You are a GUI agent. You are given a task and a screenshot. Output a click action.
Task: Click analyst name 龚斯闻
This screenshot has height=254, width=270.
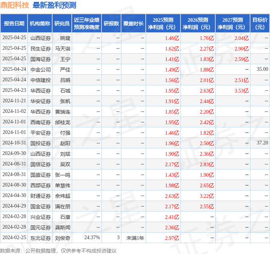coord(63,228)
